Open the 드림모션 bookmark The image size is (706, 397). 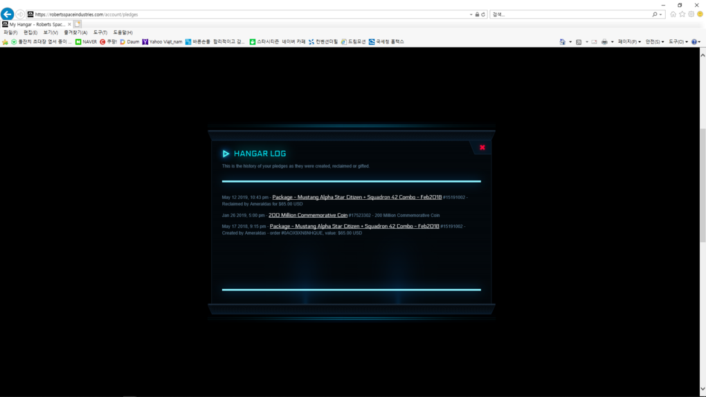354,42
